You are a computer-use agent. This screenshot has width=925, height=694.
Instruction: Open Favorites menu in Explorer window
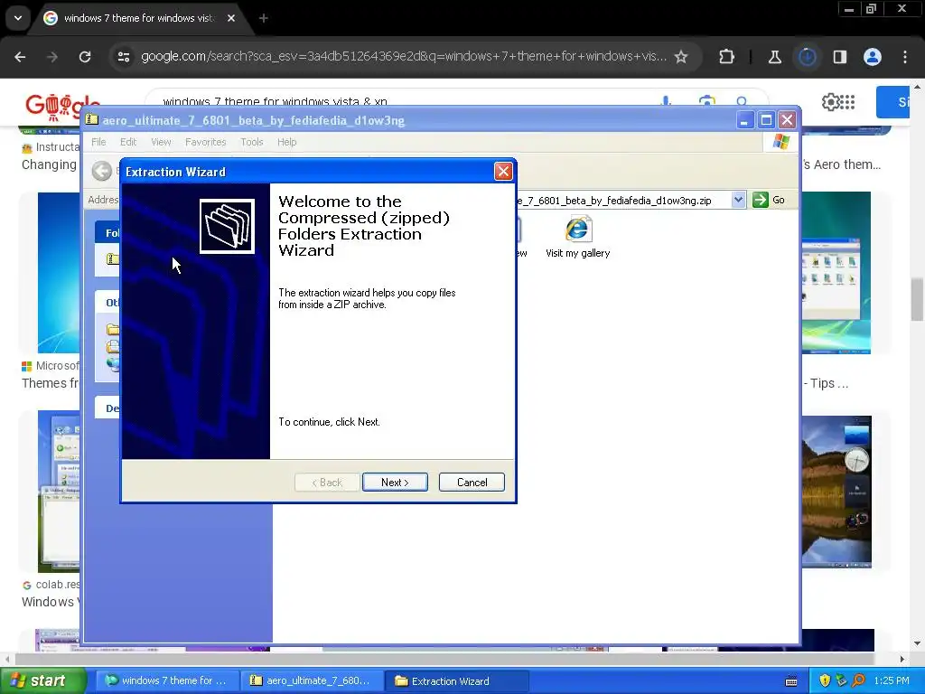[x=205, y=142]
